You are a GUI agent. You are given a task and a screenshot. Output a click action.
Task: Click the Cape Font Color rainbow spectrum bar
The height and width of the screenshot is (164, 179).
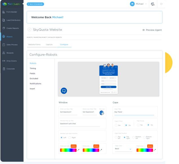(x=145, y=150)
